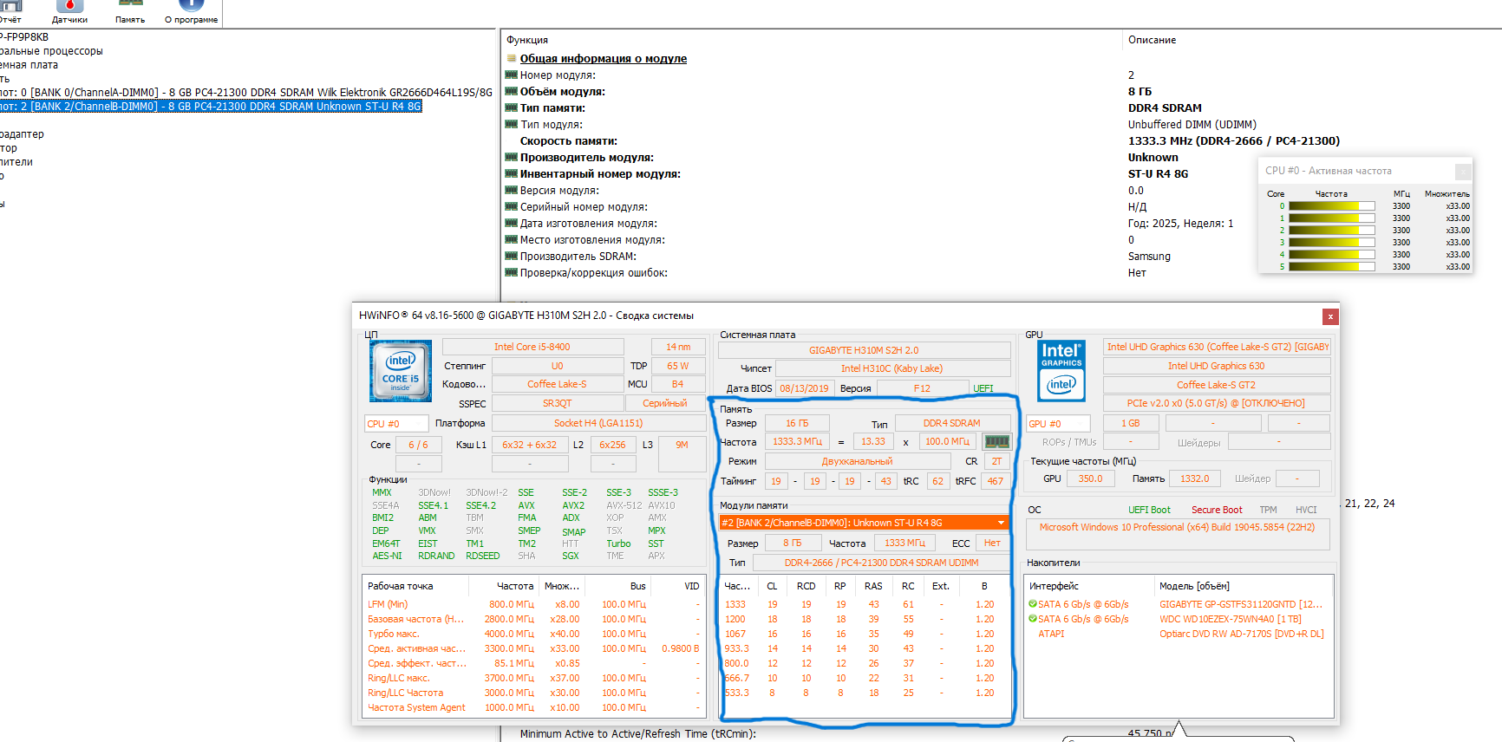This screenshot has height=742, width=1502.
Task: Click Core 5 frequency bar in CPU popup
Action: [x=1331, y=267]
